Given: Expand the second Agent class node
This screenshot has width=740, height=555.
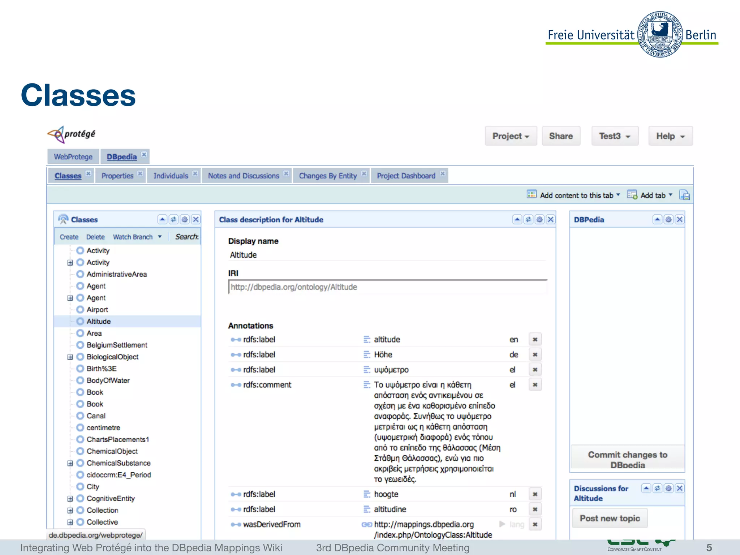Looking at the screenshot, I should (70, 298).
